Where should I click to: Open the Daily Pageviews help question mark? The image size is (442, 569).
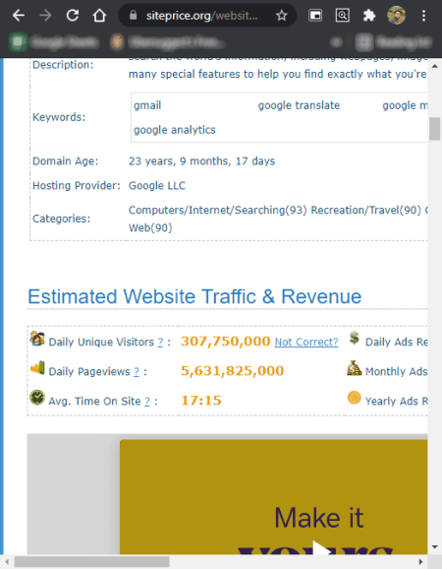pyautogui.click(x=137, y=371)
